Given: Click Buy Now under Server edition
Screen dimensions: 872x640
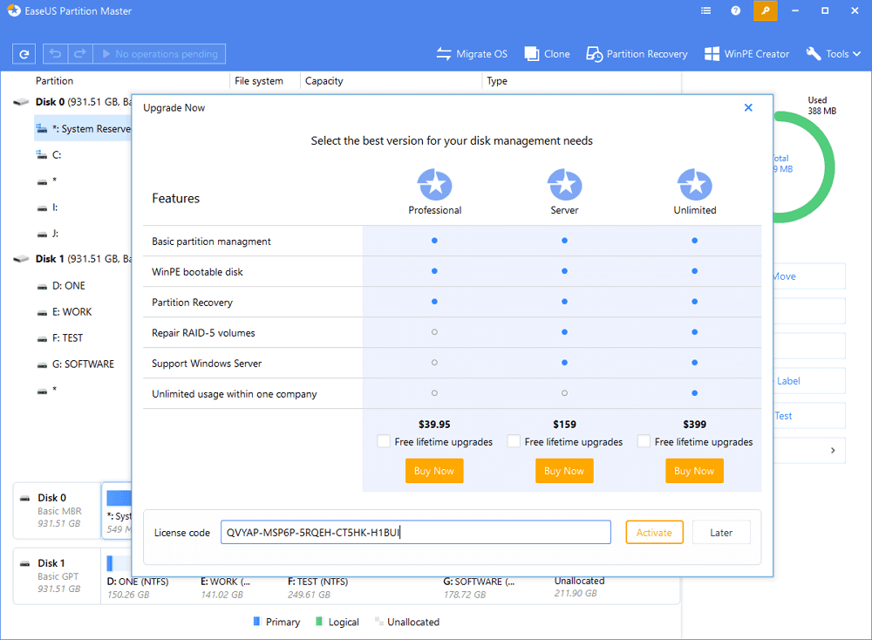Looking at the screenshot, I should [564, 471].
